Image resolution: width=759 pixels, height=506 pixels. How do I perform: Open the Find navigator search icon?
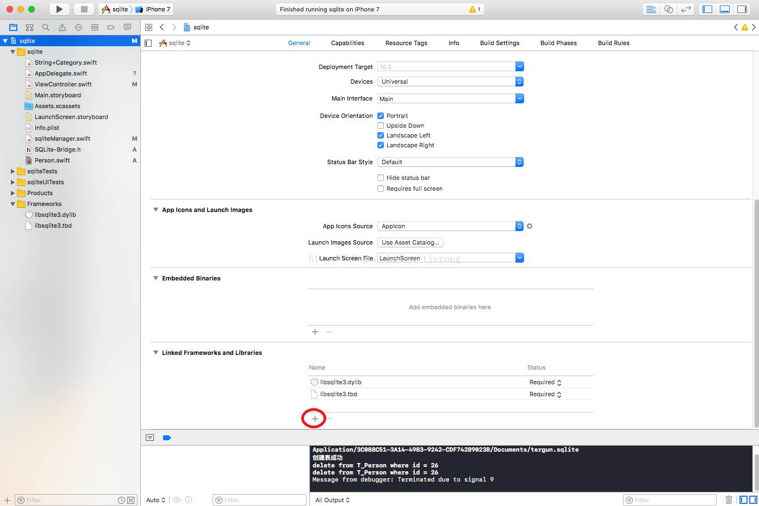pos(46,27)
